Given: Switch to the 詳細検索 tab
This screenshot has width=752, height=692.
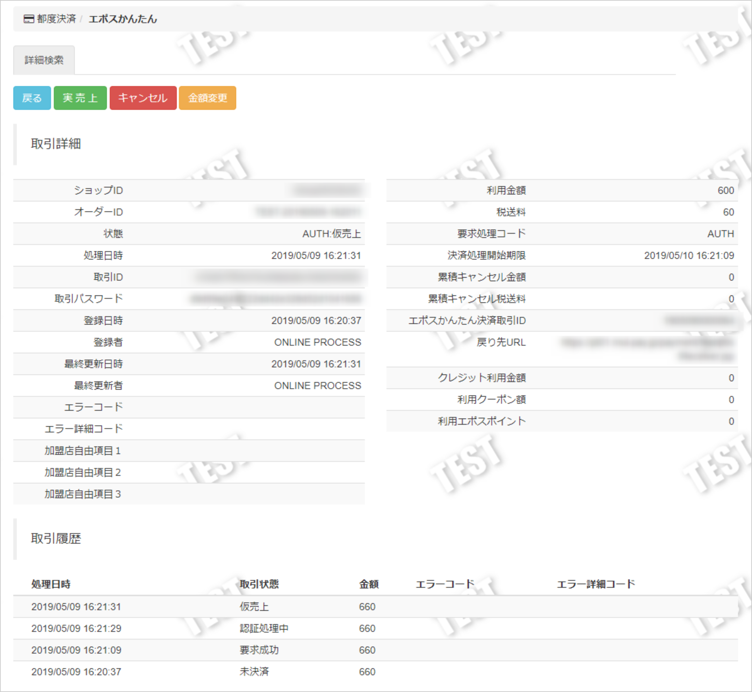Looking at the screenshot, I should 44,60.
